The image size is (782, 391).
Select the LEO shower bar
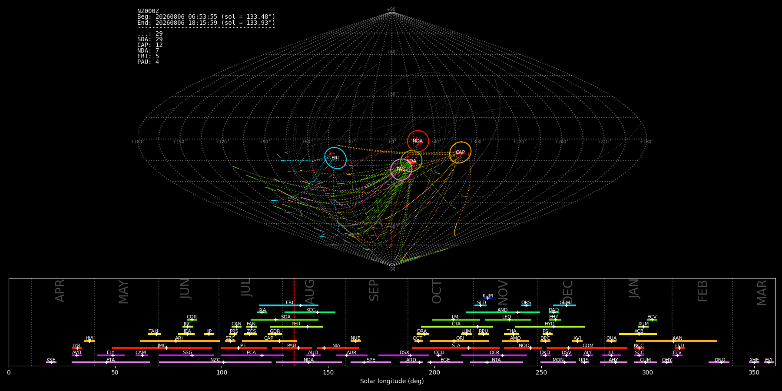pyautogui.click(x=508, y=320)
